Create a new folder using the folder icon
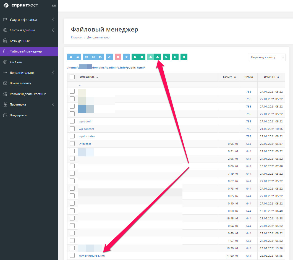 pyautogui.click(x=142, y=57)
